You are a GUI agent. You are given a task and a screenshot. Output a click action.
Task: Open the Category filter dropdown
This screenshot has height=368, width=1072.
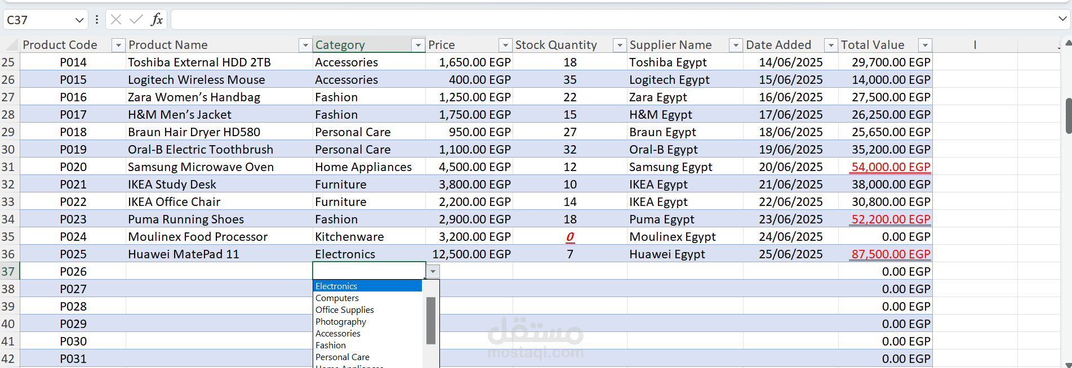(x=418, y=45)
